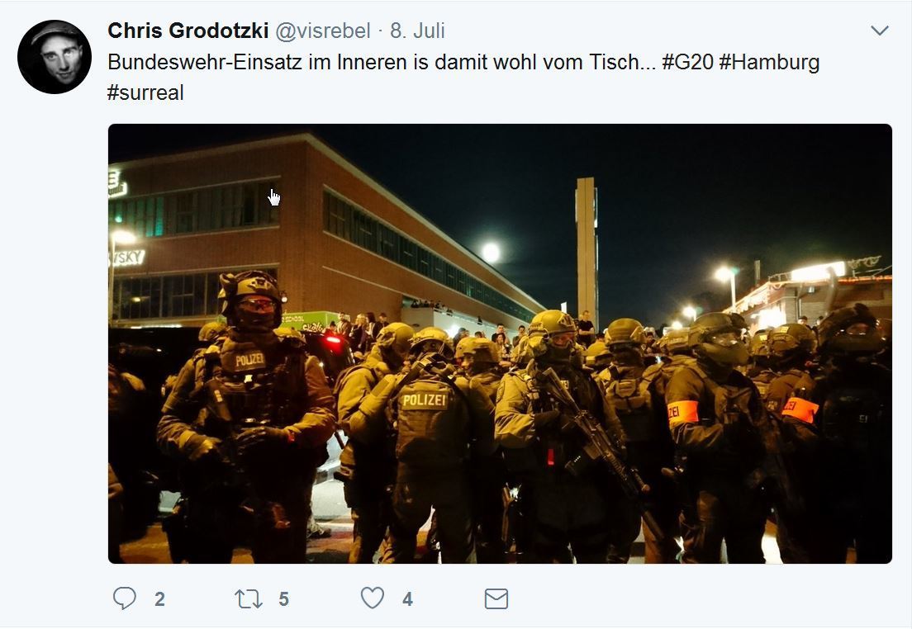This screenshot has height=629, width=912.
Task: Open Chris Grodotzki's round profile avatar
Action: 54,56
